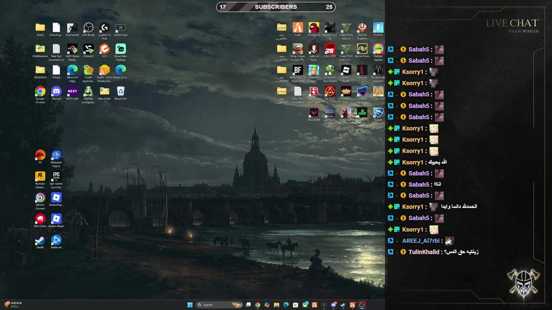Screen dimensions: 552x310
Task: Select the Ubisoft Connect desktop icon
Action: pos(40,201)
